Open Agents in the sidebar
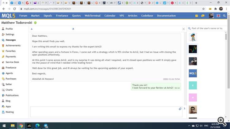Screen dimensions: 230x129 coord(7,73)
